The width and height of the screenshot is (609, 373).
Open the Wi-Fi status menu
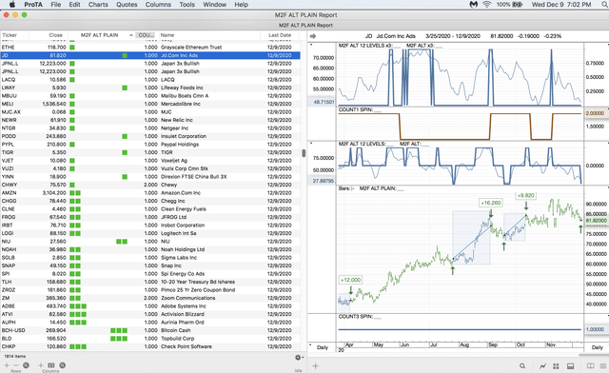(x=486, y=5)
